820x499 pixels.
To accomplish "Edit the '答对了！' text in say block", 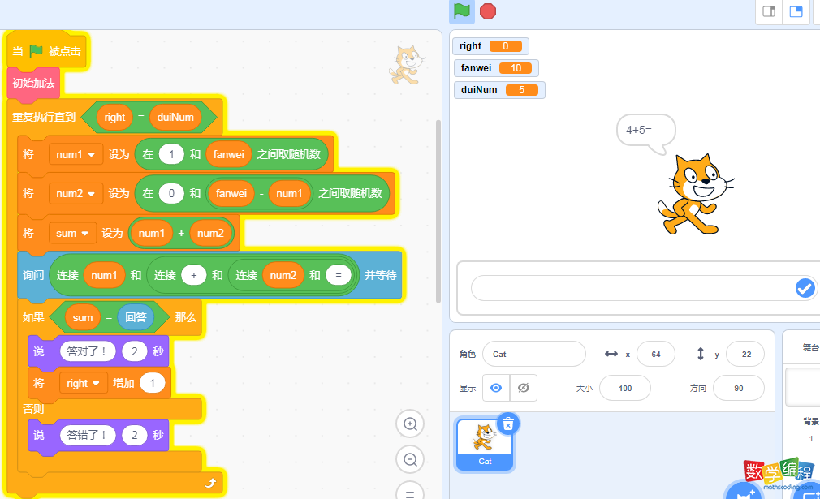I will click(88, 351).
